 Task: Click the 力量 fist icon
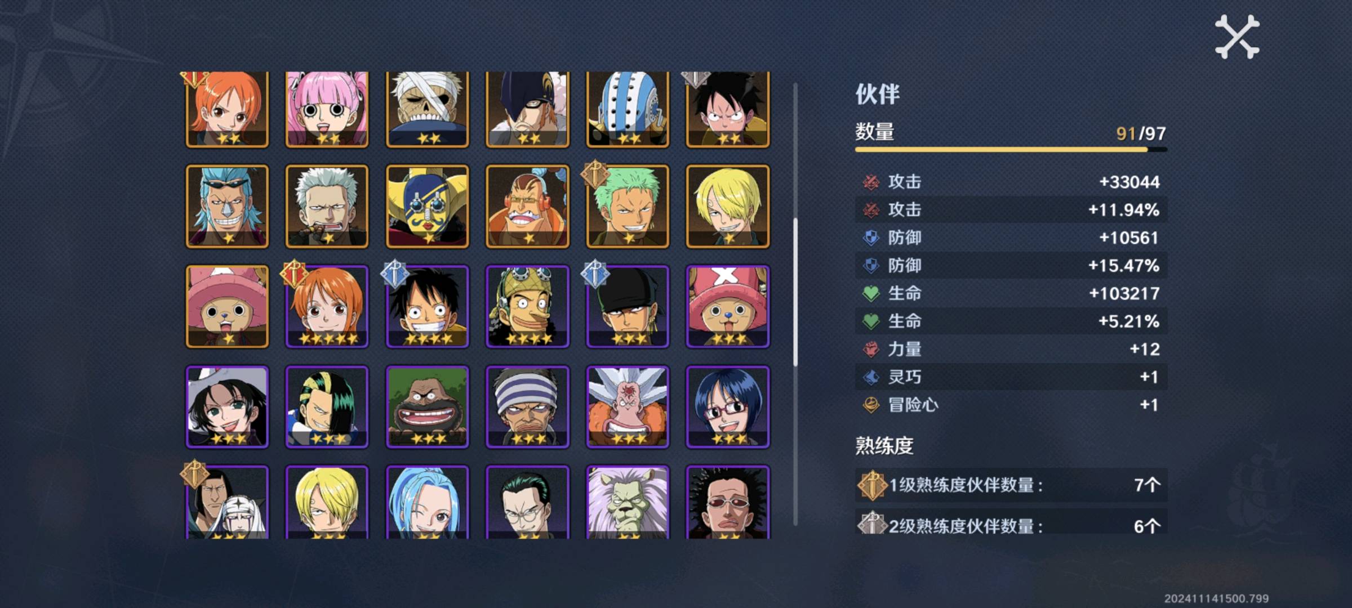tap(871, 349)
